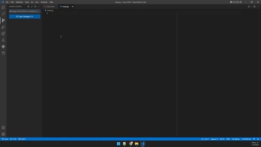
Task: Open the Testing flask view
Action: (x=3, y=40)
